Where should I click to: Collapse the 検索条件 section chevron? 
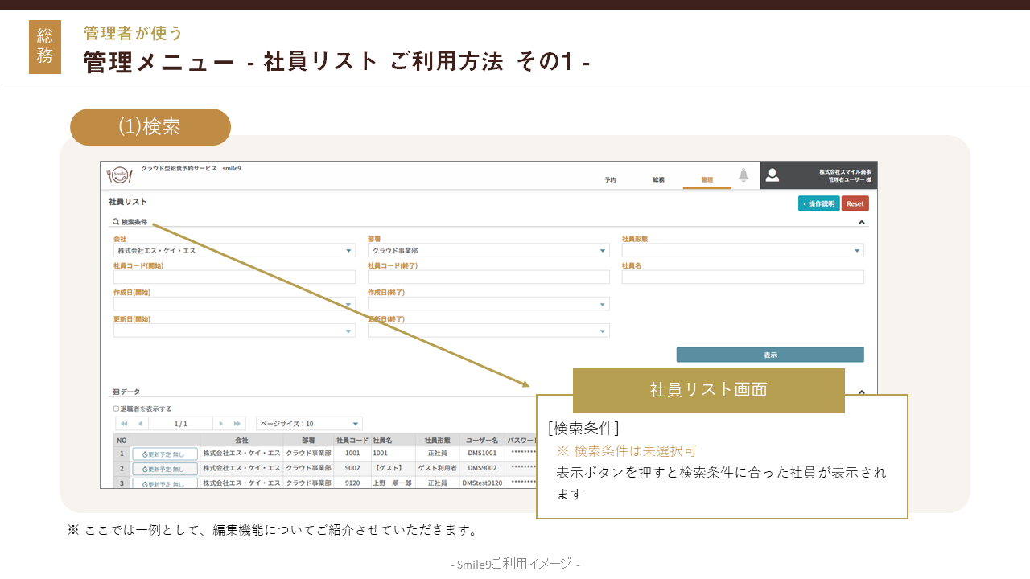[861, 222]
